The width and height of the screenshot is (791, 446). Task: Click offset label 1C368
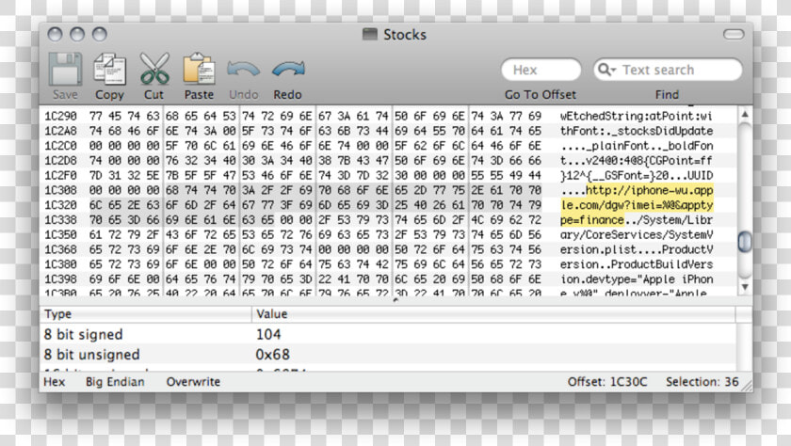(60, 249)
